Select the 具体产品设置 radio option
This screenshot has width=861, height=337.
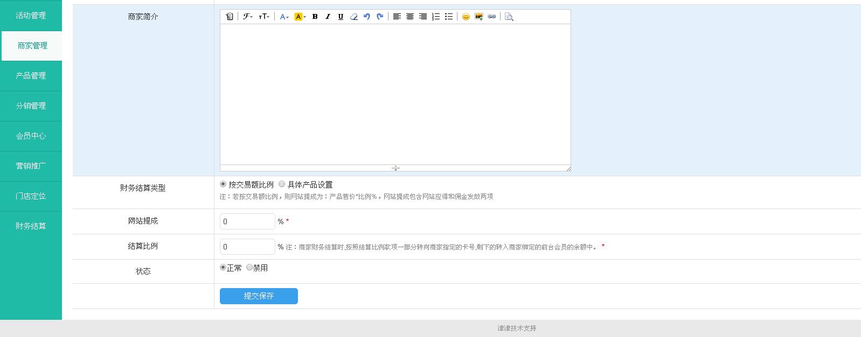click(282, 184)
